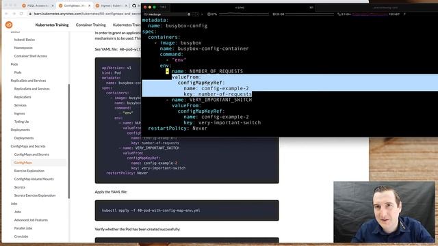The width and height of the screenshot is (438, 246).
Task: Switch to the PSQL Access tab
Action: pos(38,5)
